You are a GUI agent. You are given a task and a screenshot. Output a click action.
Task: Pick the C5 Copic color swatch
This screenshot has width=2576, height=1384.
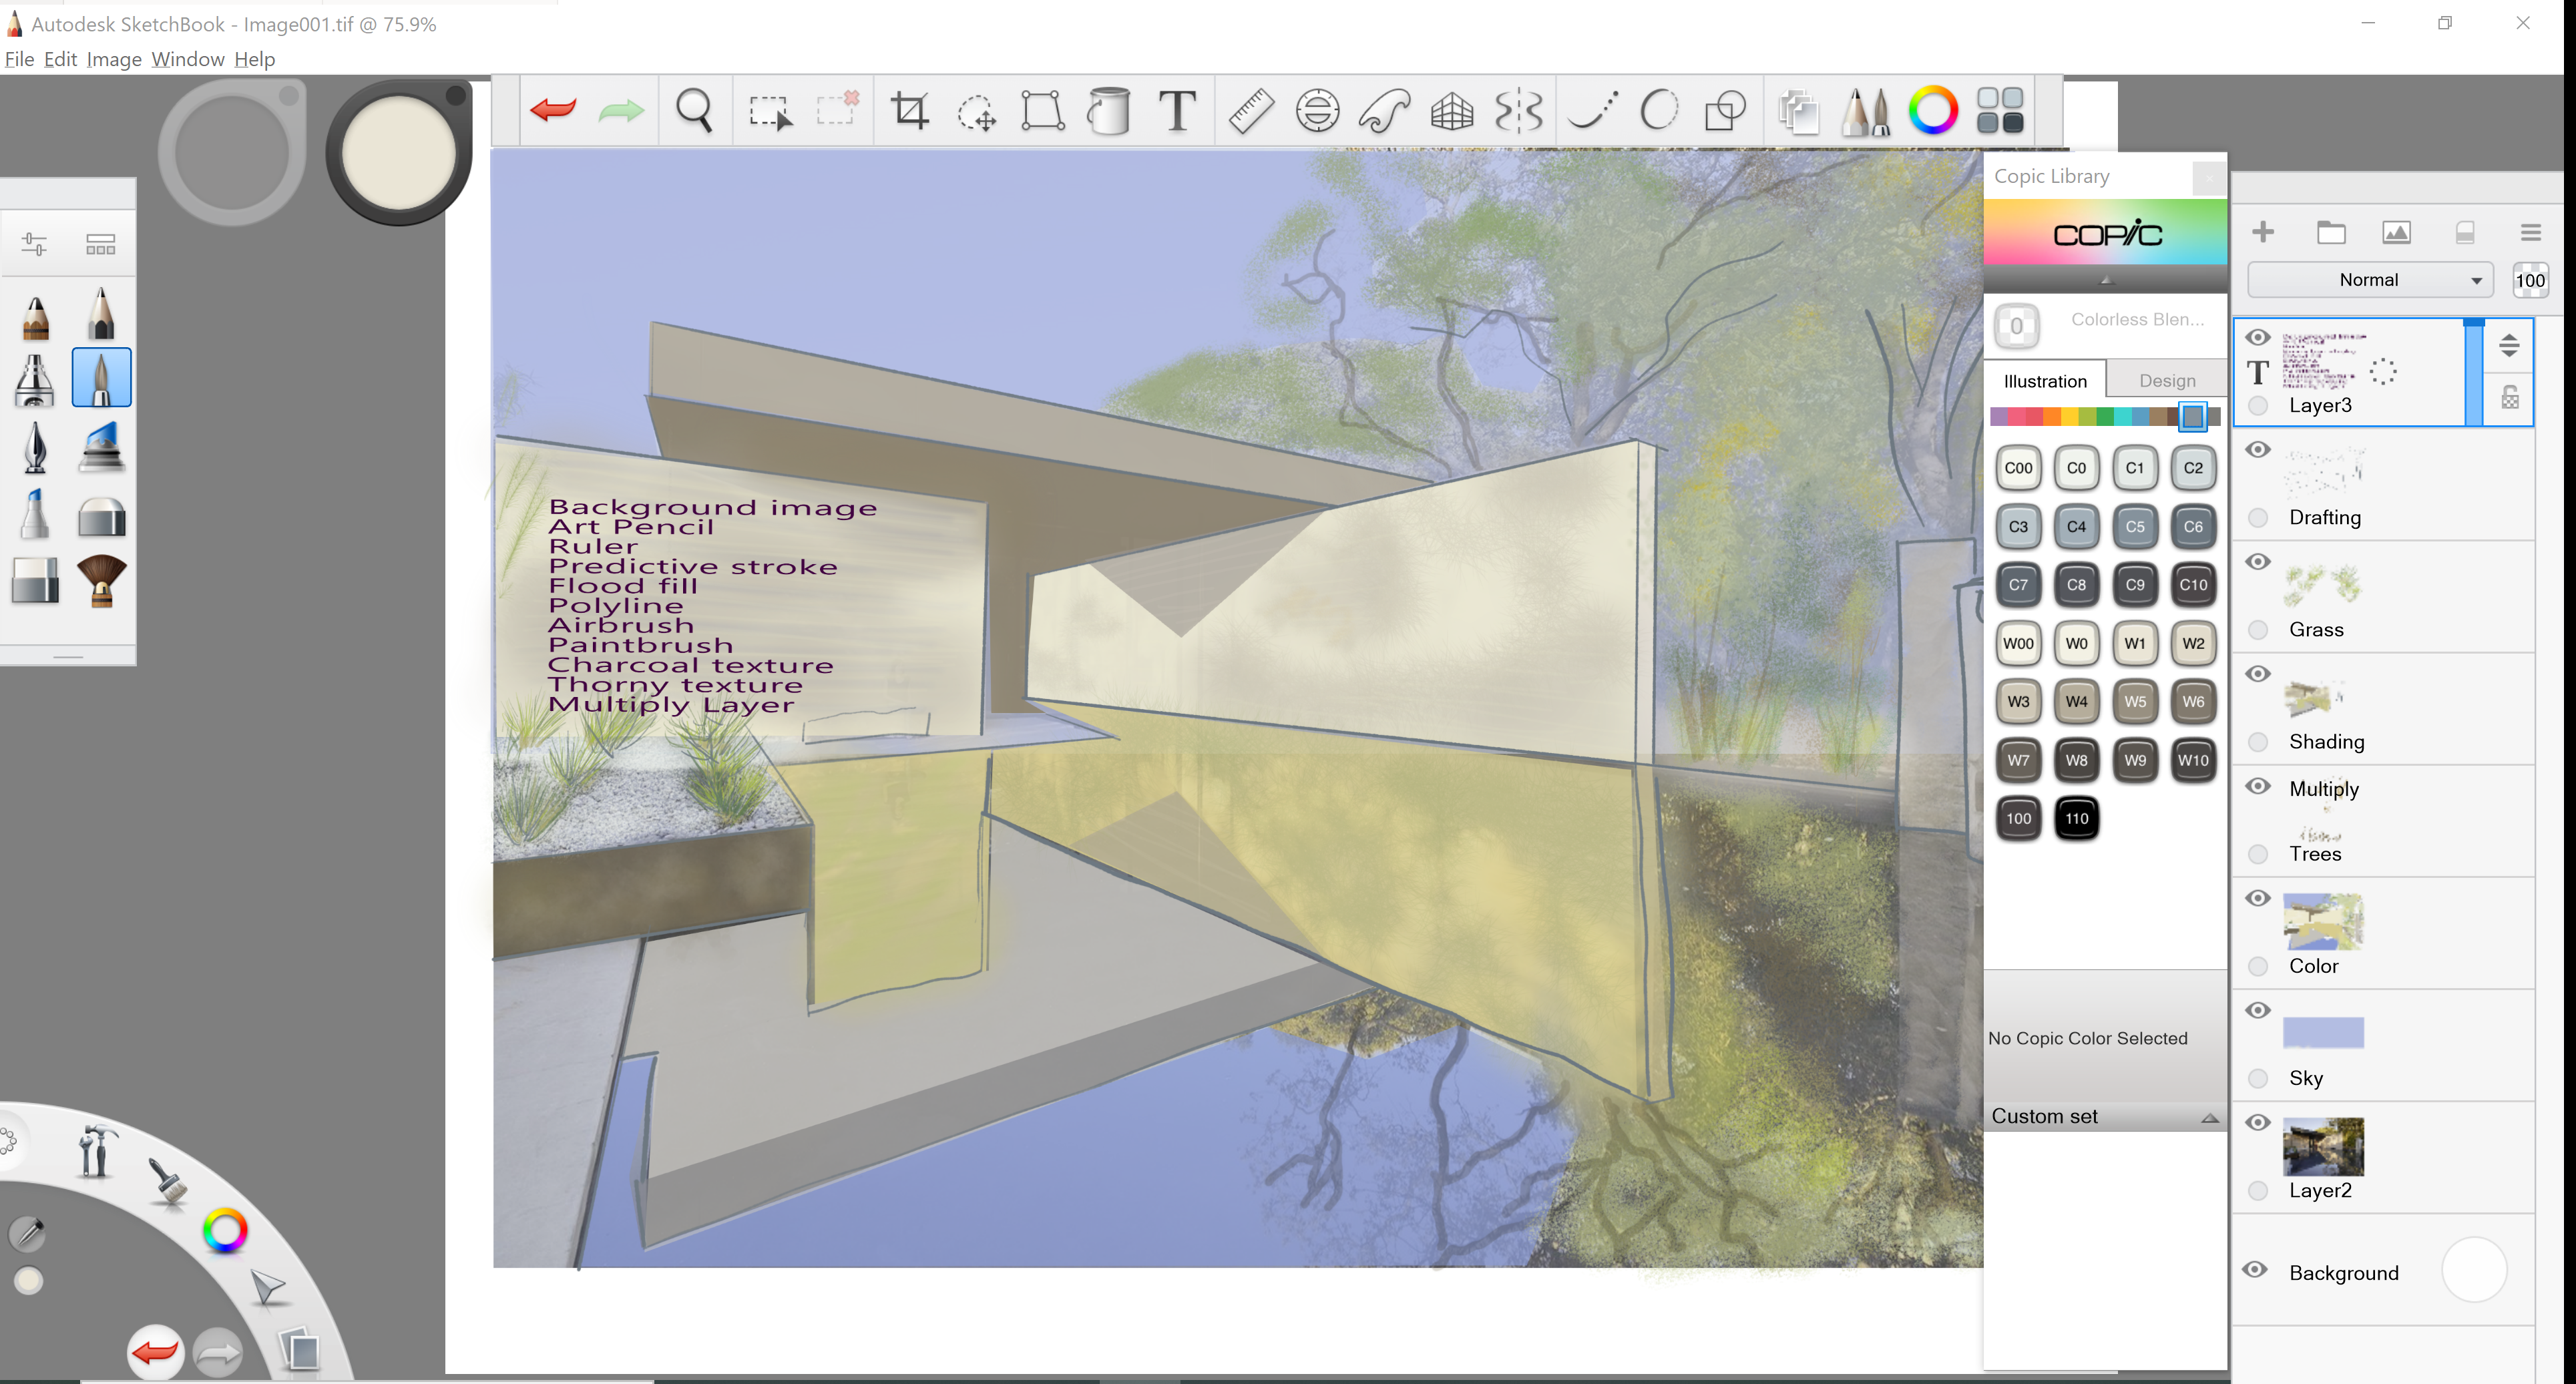click(2134, 526)
